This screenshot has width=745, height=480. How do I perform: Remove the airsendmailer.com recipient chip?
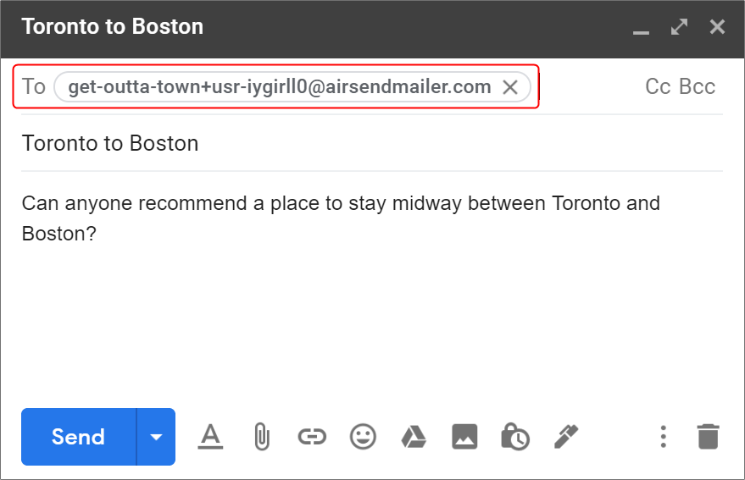(510, 87)
